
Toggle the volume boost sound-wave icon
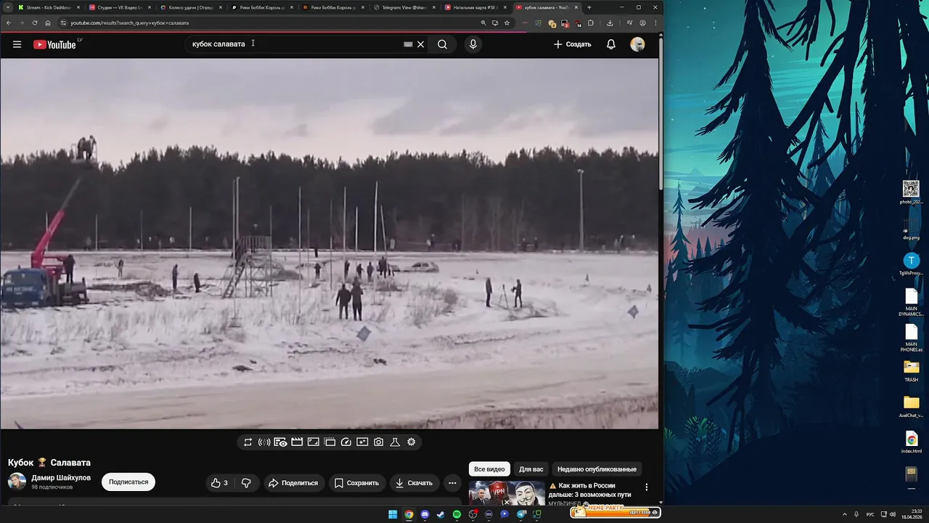point(264,442)
